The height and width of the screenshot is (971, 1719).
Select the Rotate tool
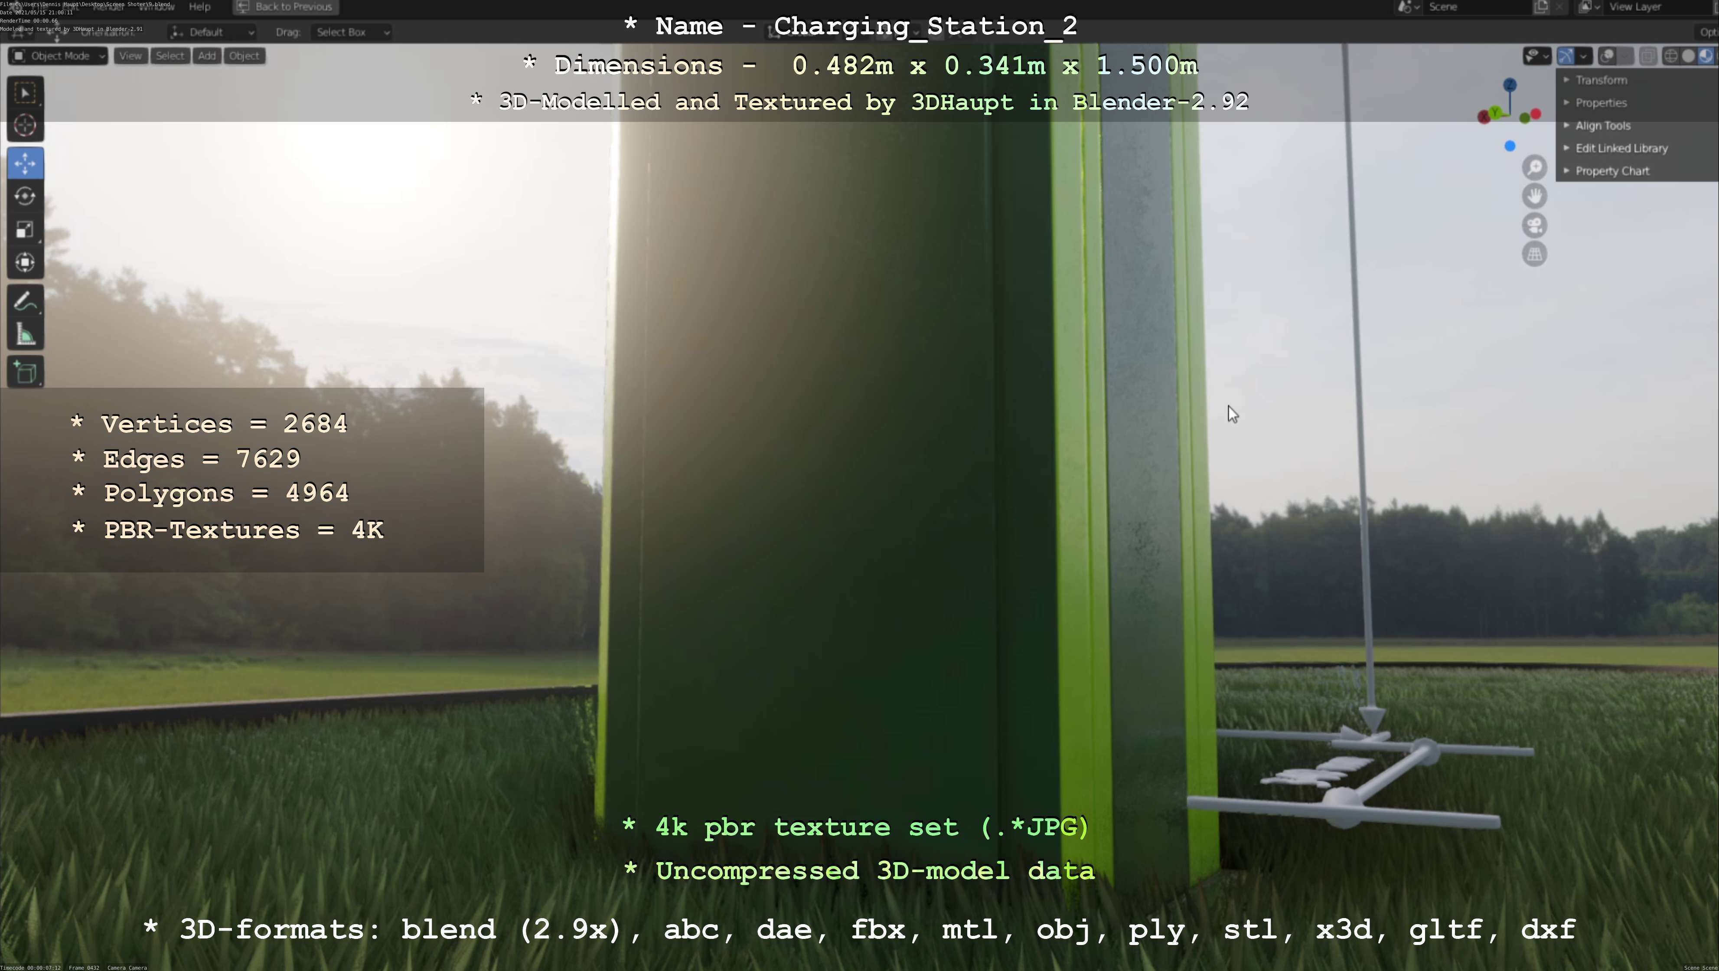click(x=25, y=196)
